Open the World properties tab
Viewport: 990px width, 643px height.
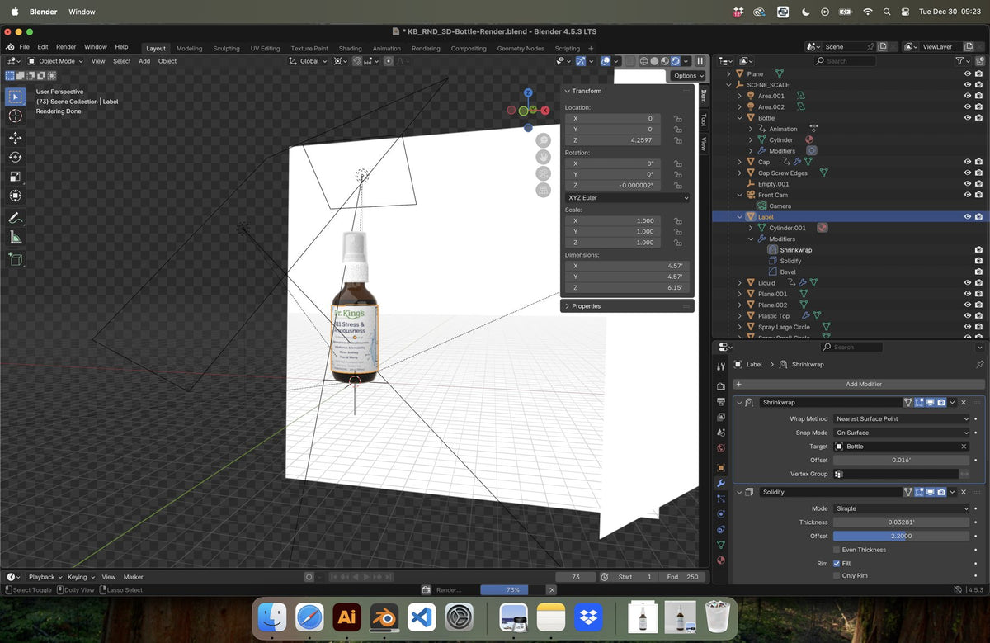pos(720,448)
